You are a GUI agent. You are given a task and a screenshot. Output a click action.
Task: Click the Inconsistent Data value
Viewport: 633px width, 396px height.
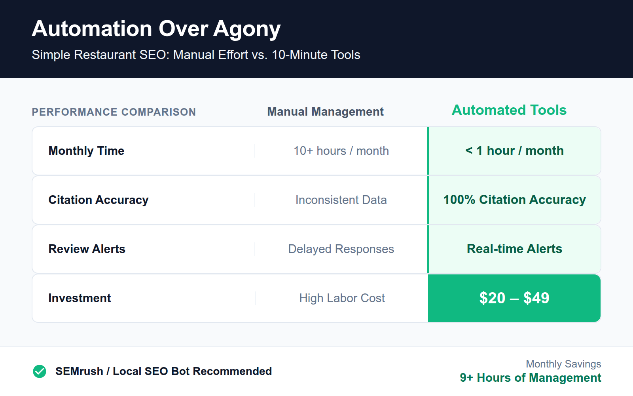point(341,200)
